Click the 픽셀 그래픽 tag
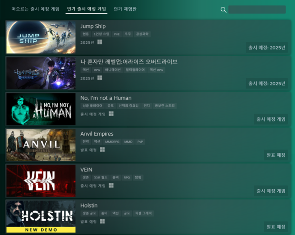295x235 pixels. 144,213
